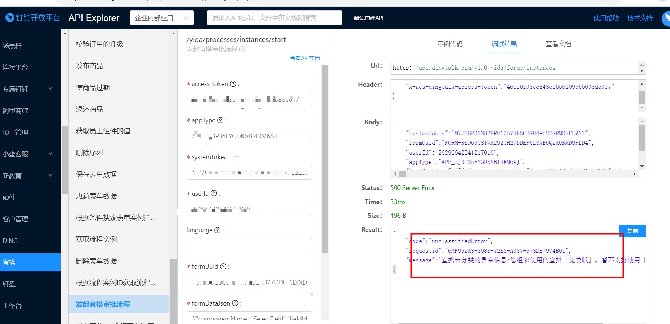
Task: Open 获取员工组件的值 API entry
Action: 103,131
